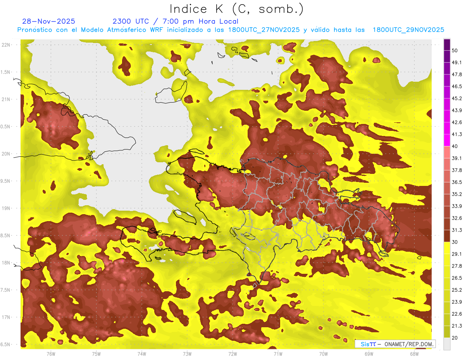Click the '19N' latitude label
465x359 pixels.
pos(6,208)
